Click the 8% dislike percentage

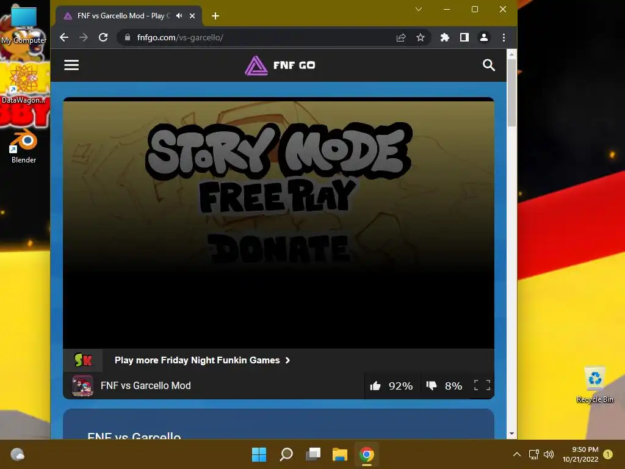point(453,386)
